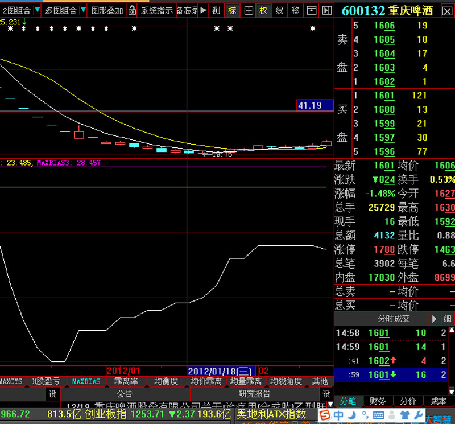Switch to the 乖离率 indicator tab
Screen dimensions: 455x424
[126, 381]
